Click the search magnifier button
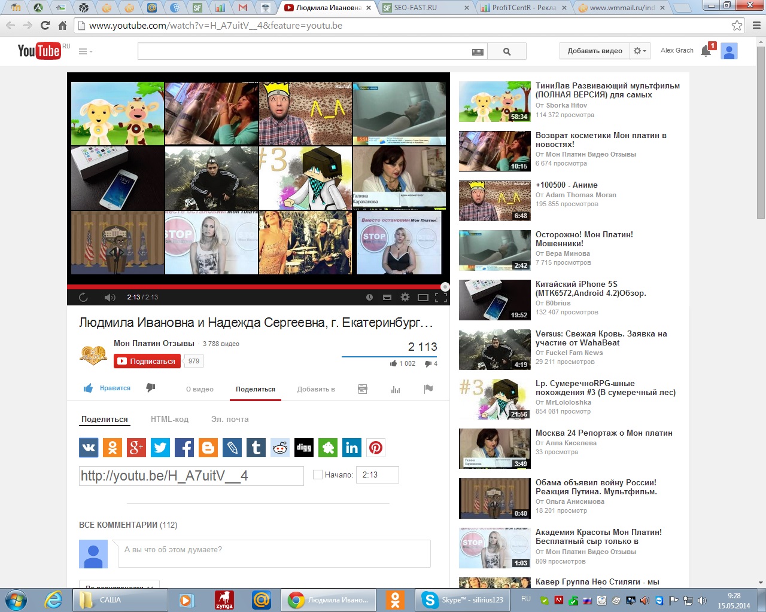 (507, 51)
